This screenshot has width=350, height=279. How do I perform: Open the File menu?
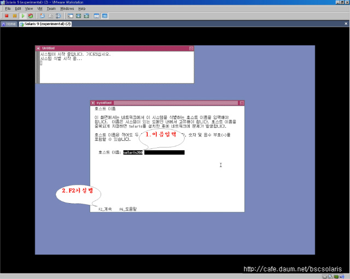click(8, 9)
